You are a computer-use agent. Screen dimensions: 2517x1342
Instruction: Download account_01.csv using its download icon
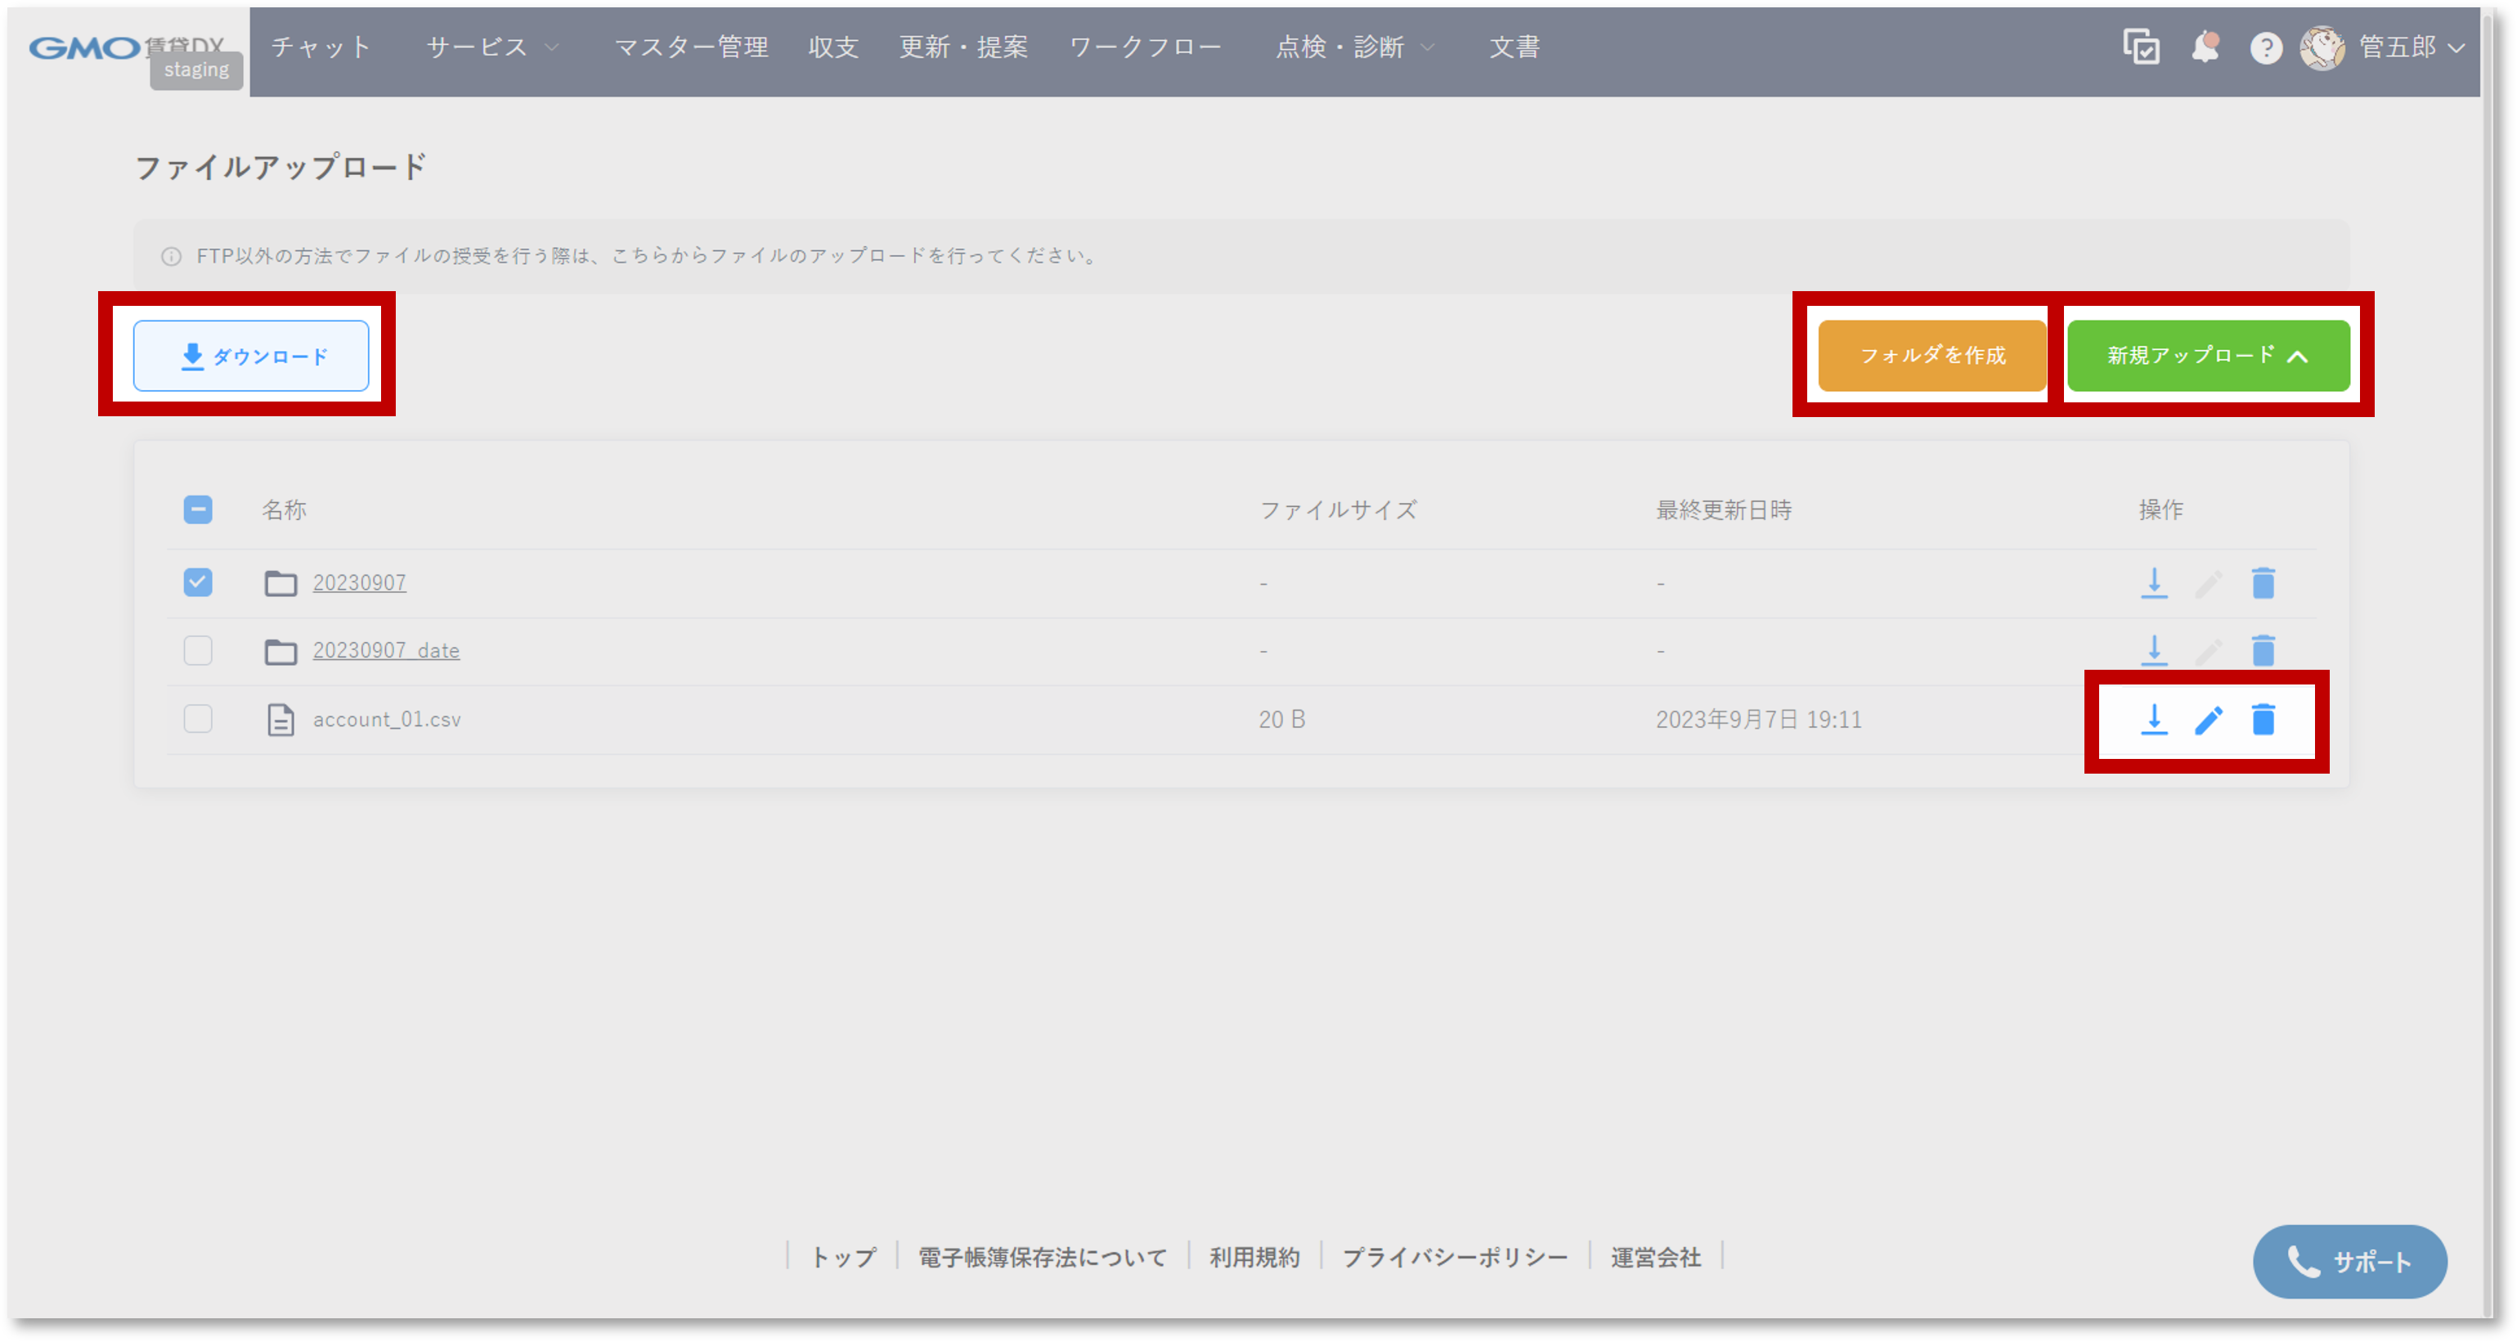pos(2154,720)
